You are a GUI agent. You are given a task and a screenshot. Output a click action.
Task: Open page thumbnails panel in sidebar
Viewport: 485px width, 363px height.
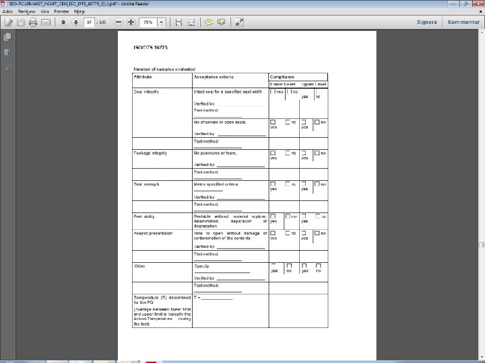coord(7,37)
